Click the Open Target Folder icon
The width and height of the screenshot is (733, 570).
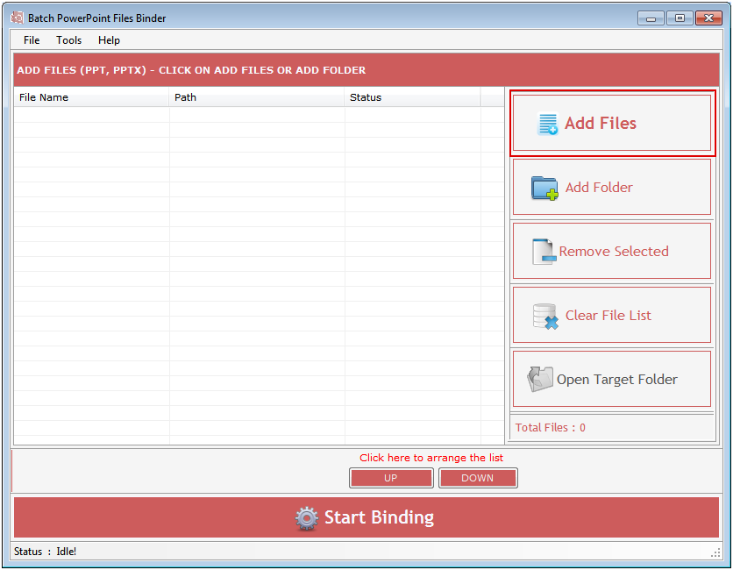click(540, 379)
